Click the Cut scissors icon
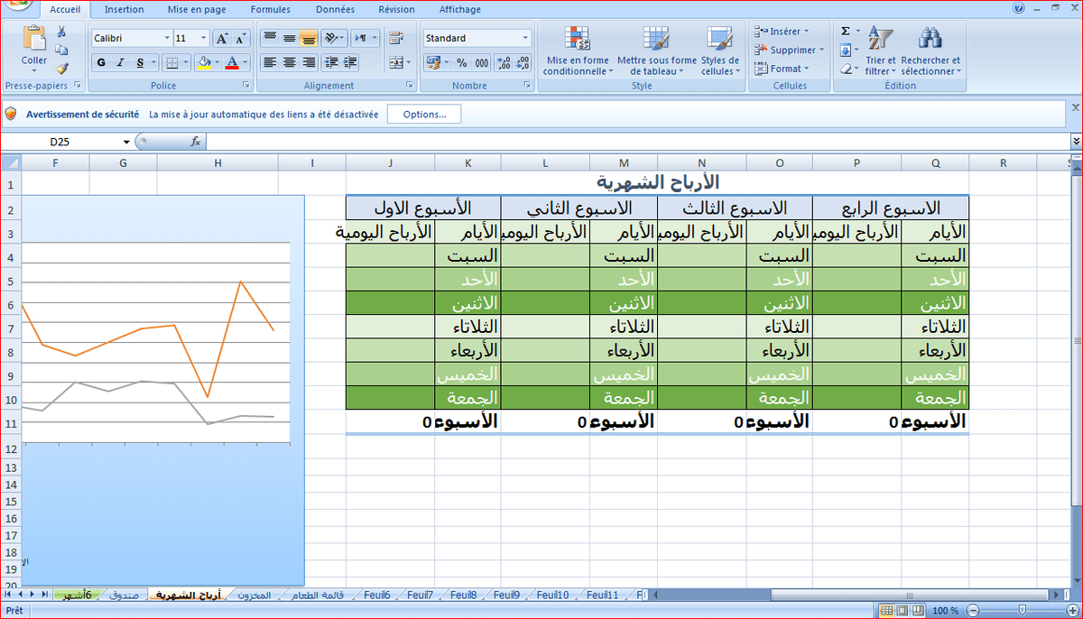Viewport: 1083px width, 619px height. [61, 32]
